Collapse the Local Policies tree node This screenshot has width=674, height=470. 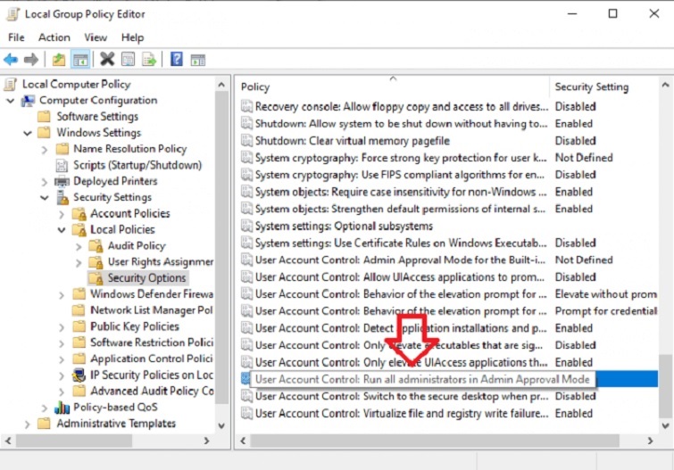62,229
